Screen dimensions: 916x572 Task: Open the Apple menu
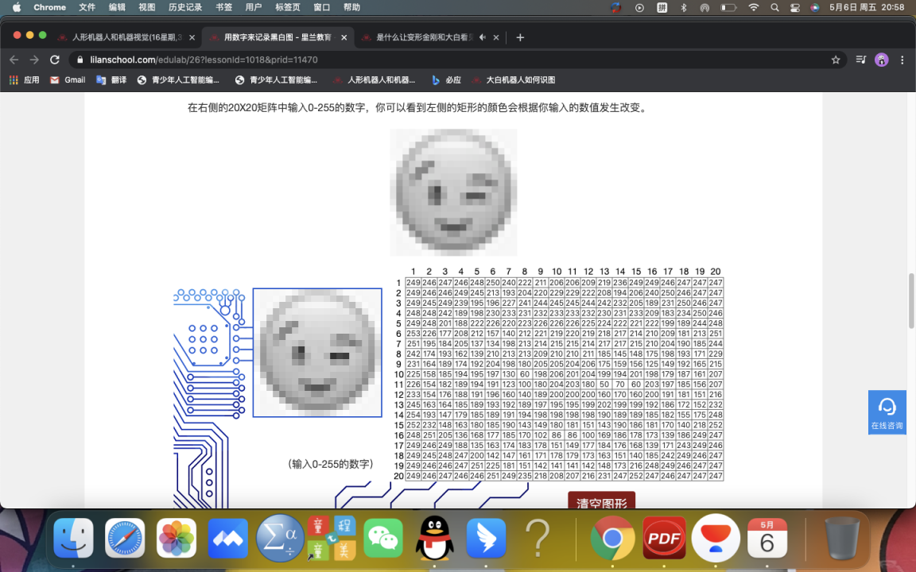coord(17,8)
